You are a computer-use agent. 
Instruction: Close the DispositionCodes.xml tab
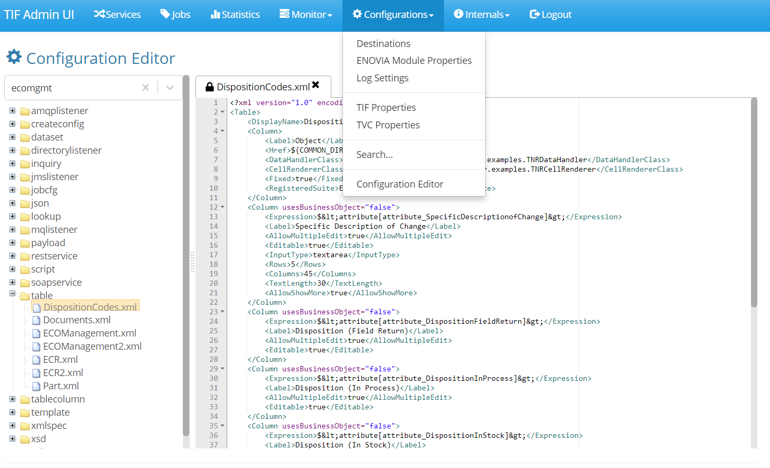(316, 85)
